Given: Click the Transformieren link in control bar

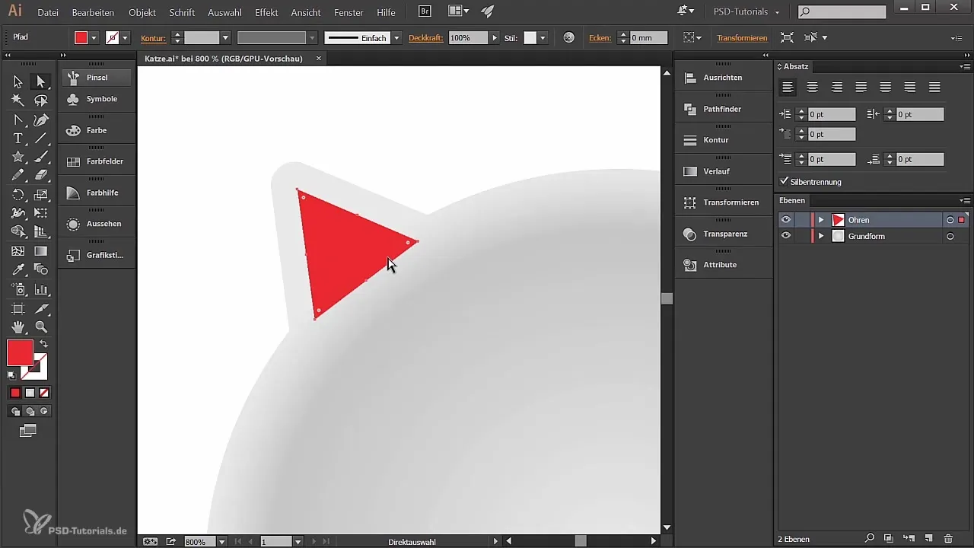Looking at the screenshot, I should (742, 37).
